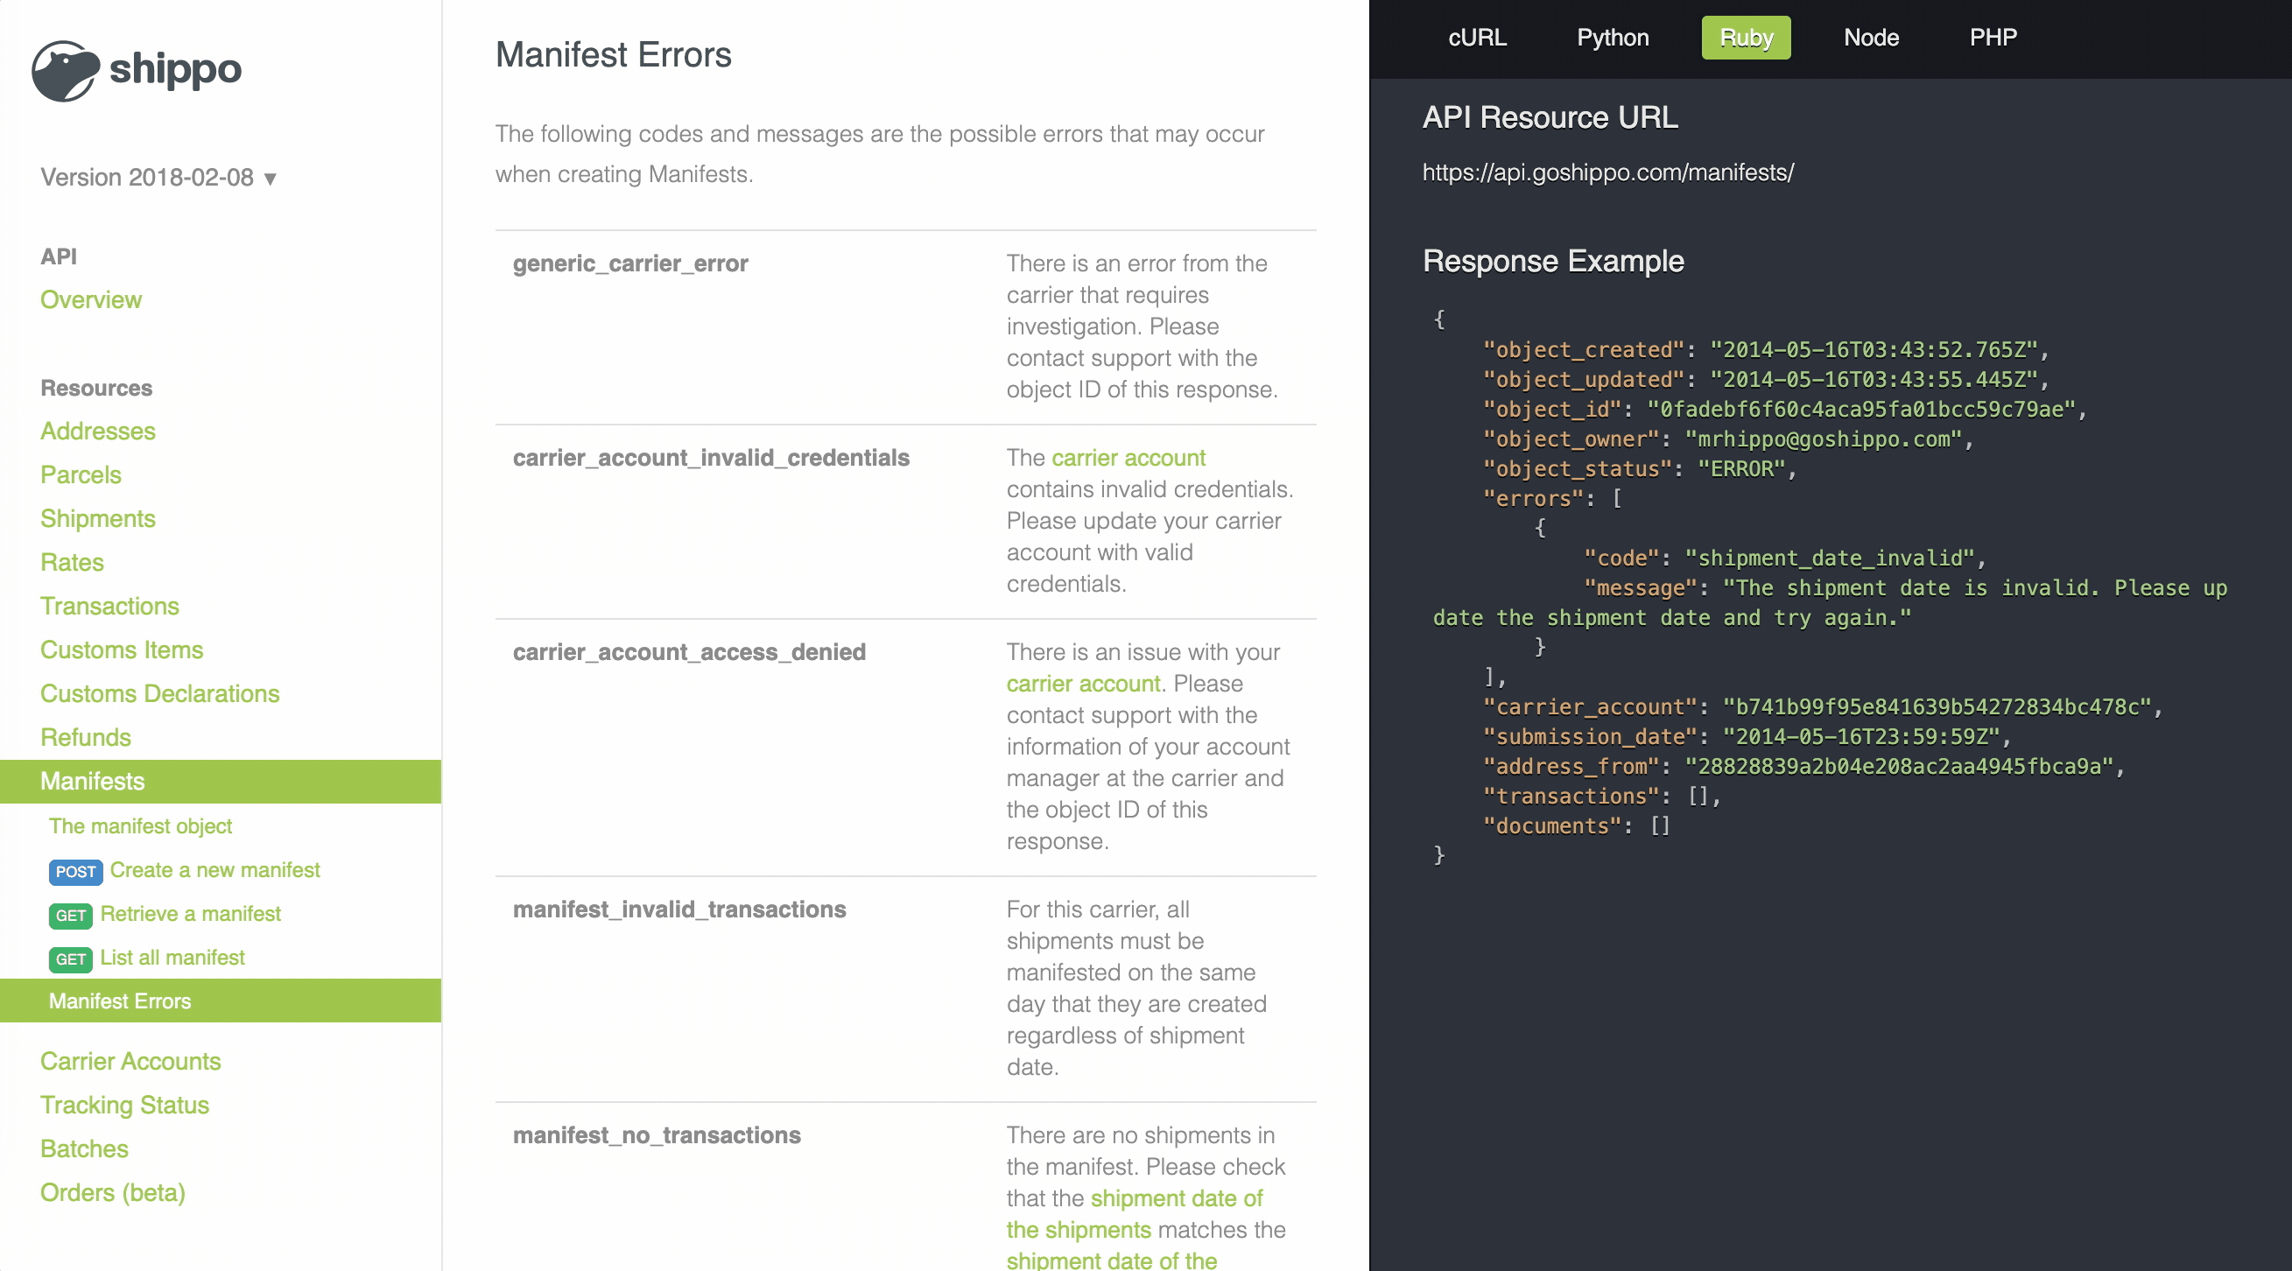This screenshot has width=2292, height=1271.
Task: Switch code examples to Node
Action: point(1871,38)
